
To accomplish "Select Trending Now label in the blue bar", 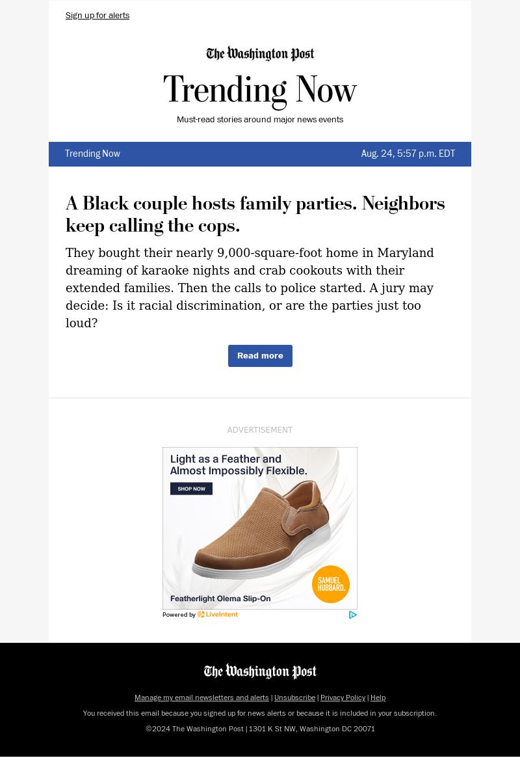I will click(92, 154).
